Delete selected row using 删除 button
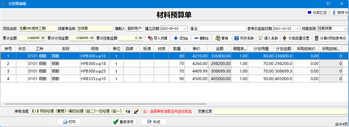 (x=201, y=38)
